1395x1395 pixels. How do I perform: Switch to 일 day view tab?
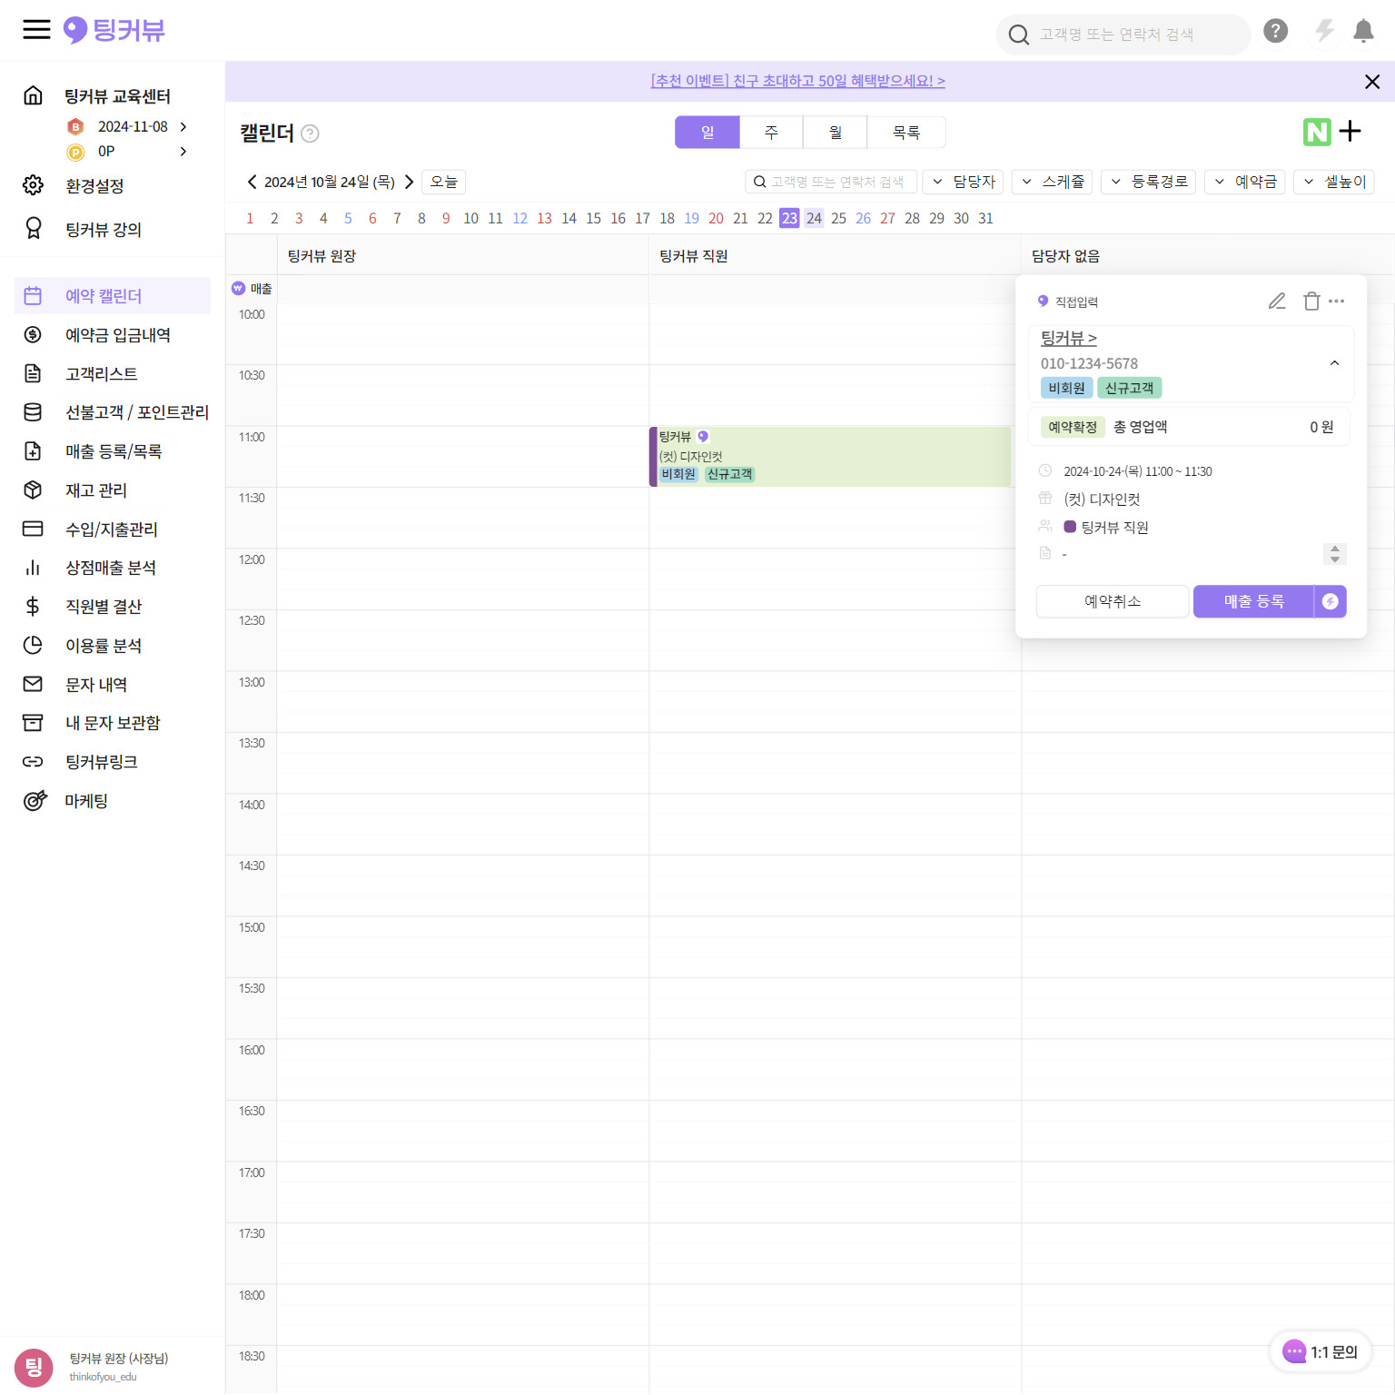[x=707, y=133]
